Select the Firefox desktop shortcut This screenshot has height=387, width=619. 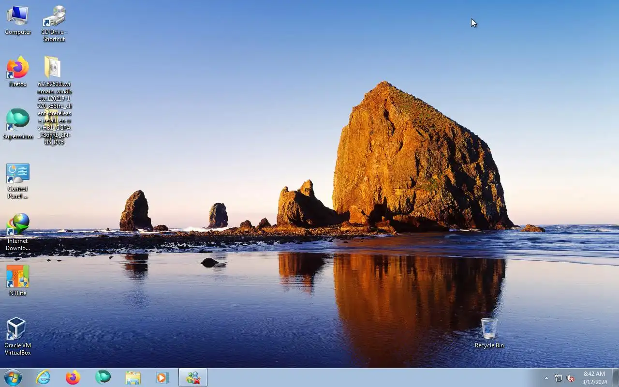pyautogui.click(x=18, y=72)
